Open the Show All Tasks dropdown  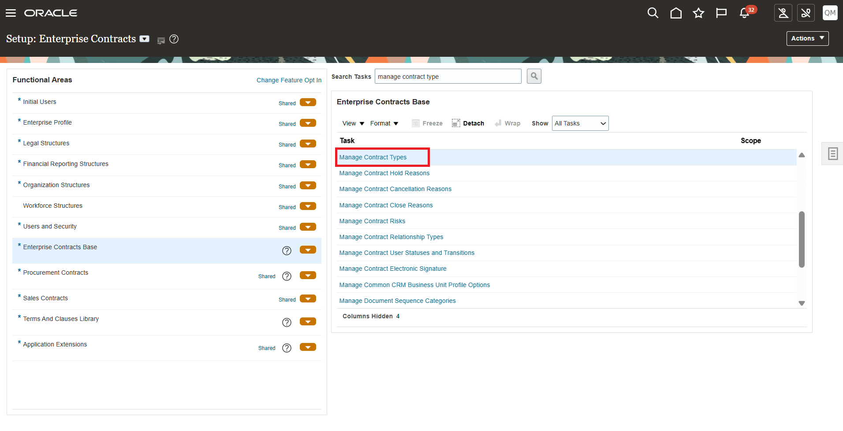pos(580,123)
